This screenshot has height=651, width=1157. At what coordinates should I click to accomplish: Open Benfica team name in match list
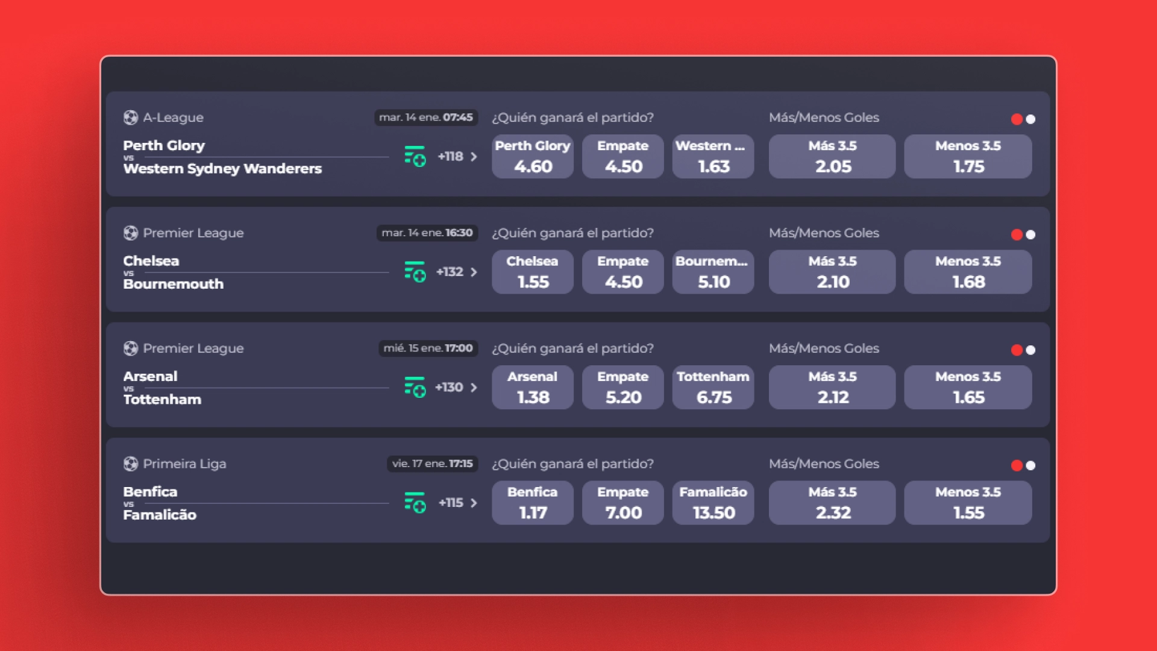coord(150,492)
